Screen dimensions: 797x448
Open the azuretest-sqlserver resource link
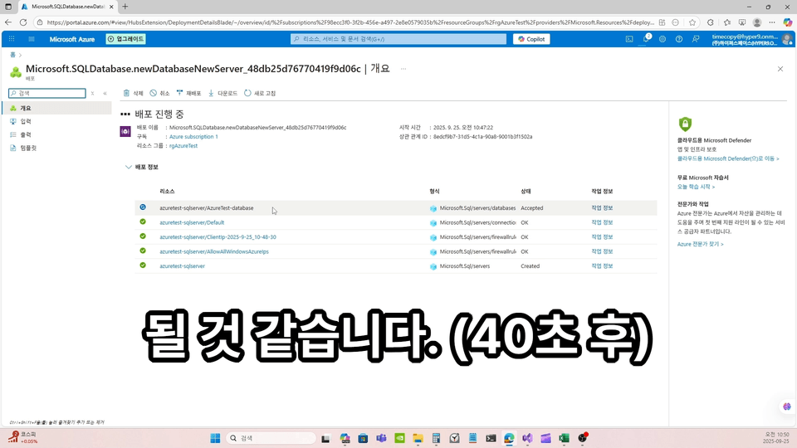tap(182, 266)
